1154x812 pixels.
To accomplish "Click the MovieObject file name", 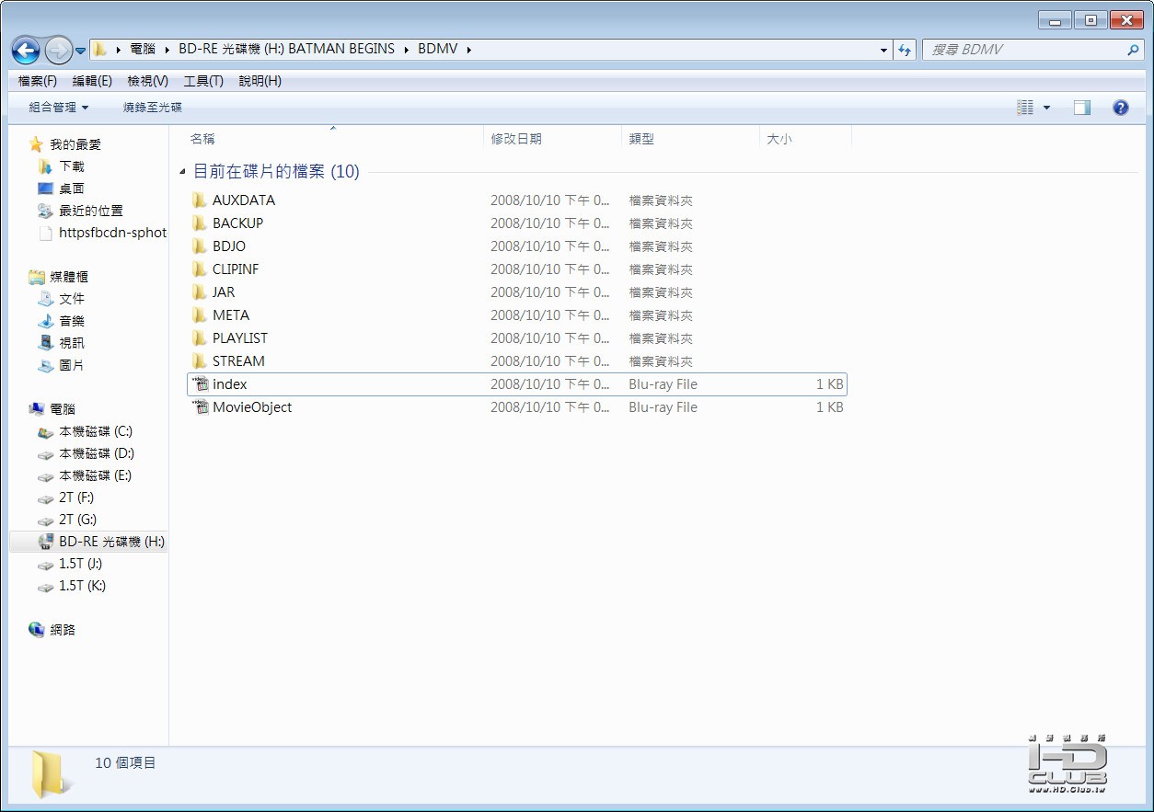I will click(252, 407).
